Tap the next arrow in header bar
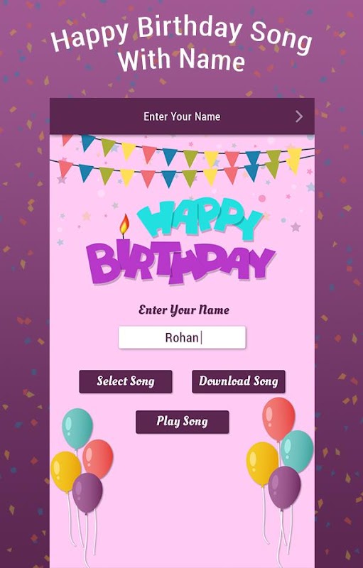The image size is (363, 568). click(299, 116)
